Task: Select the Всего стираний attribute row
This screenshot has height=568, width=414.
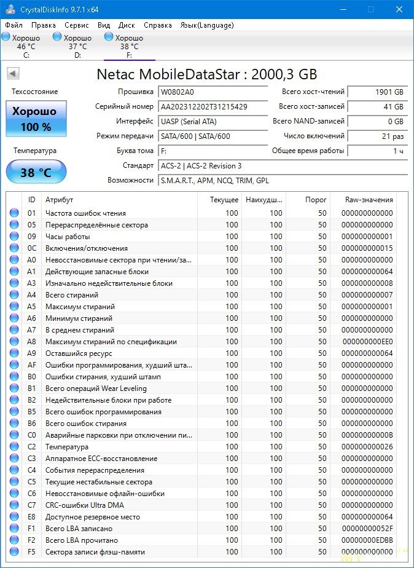Action: (x=202, y=295)
